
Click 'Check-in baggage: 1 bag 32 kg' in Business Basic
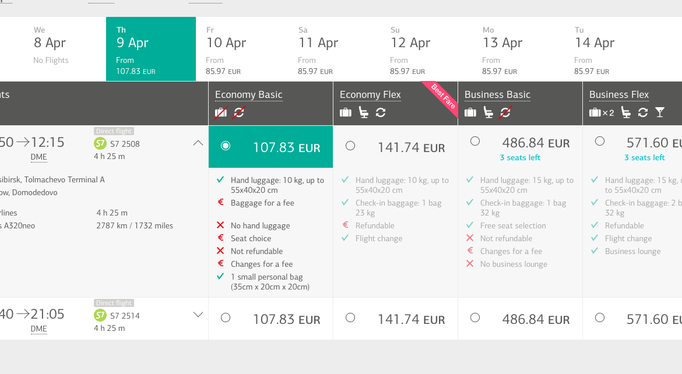523,208
